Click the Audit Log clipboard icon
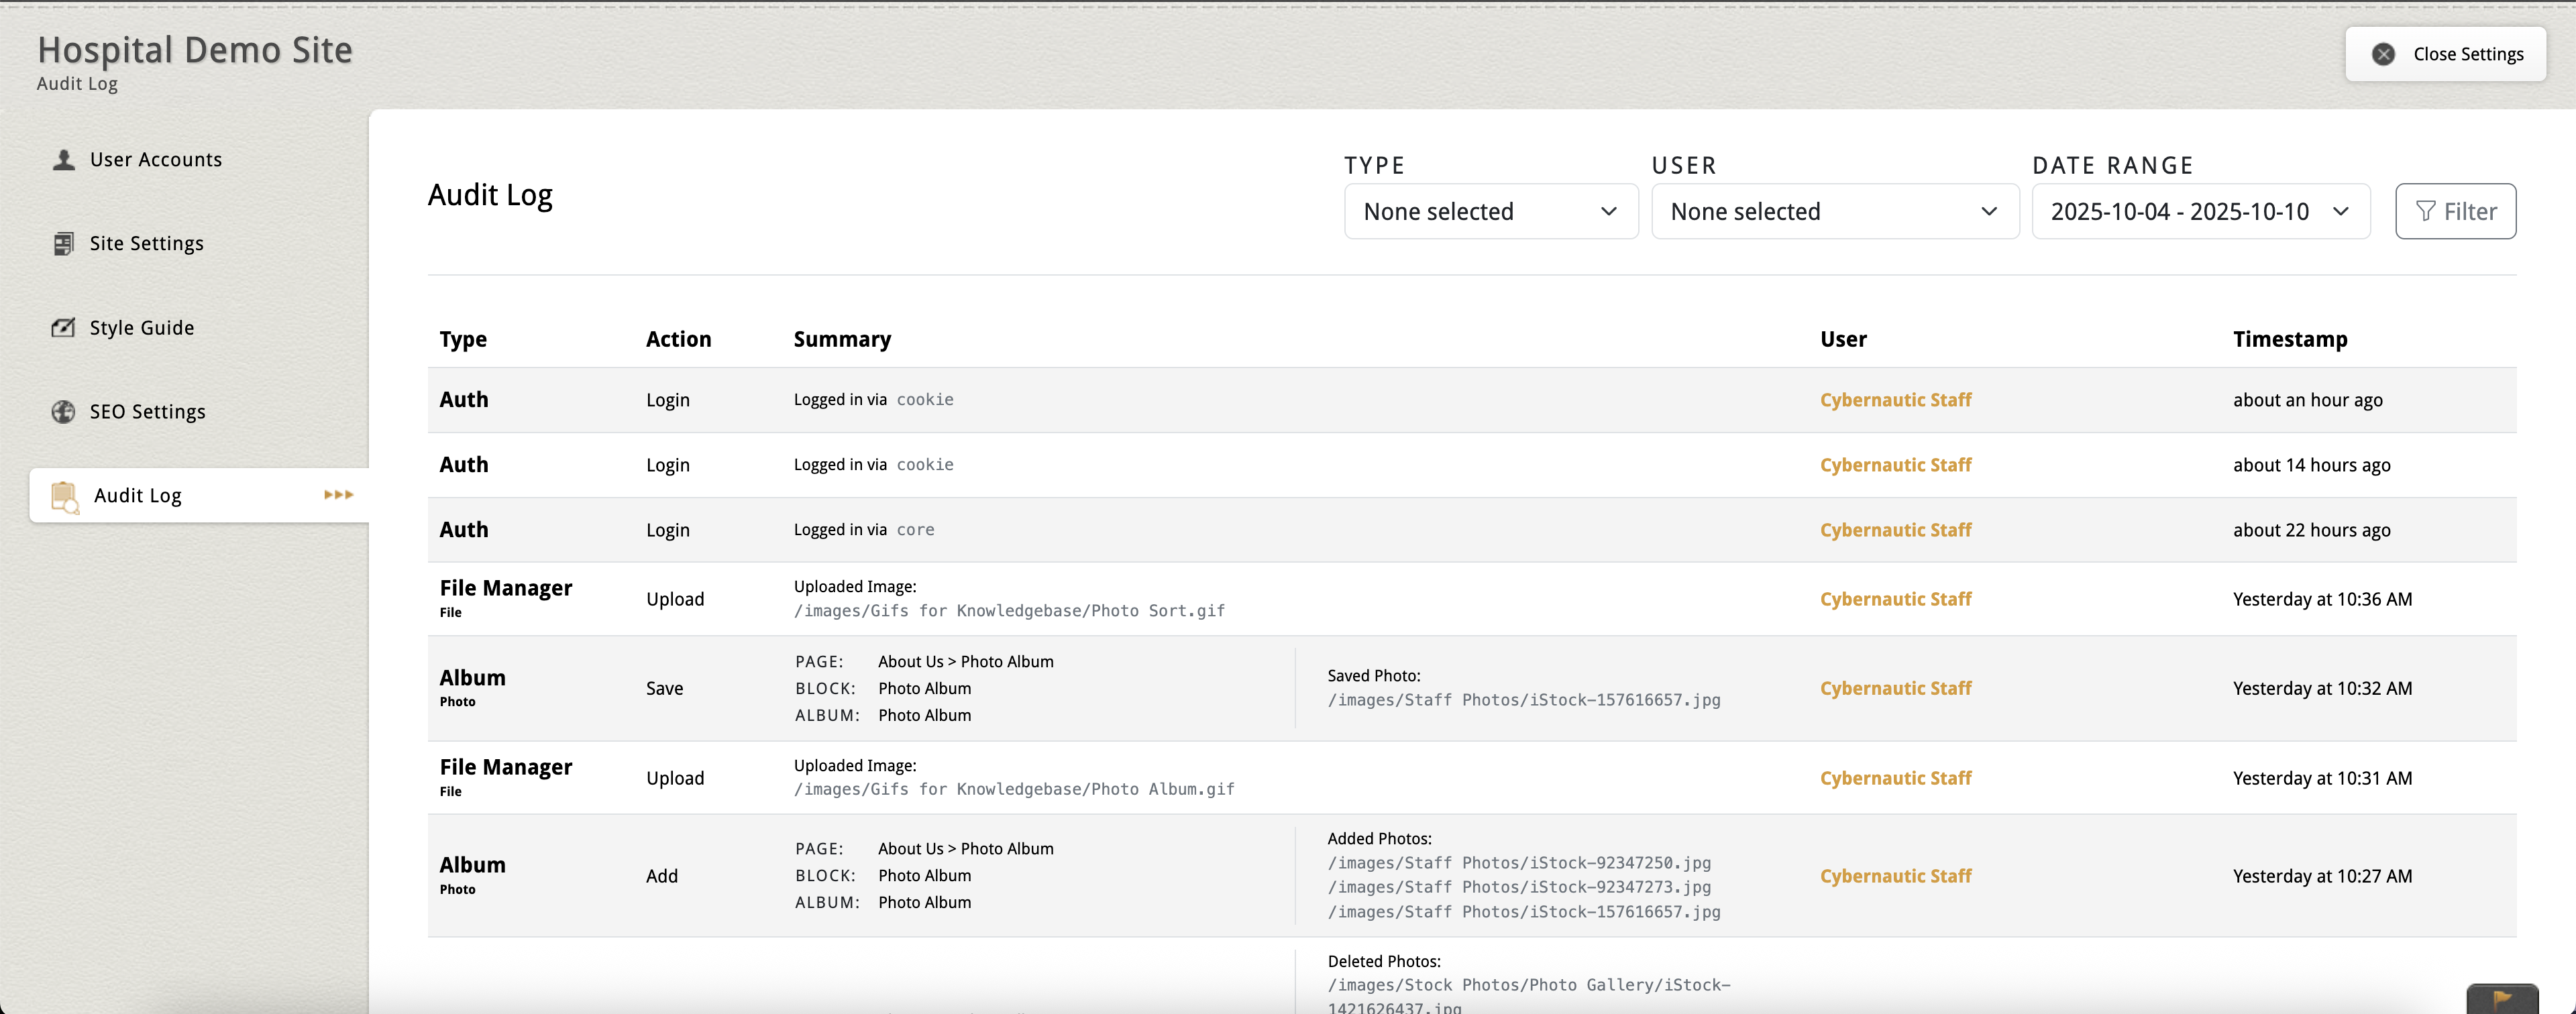 [x=65, y=496]
